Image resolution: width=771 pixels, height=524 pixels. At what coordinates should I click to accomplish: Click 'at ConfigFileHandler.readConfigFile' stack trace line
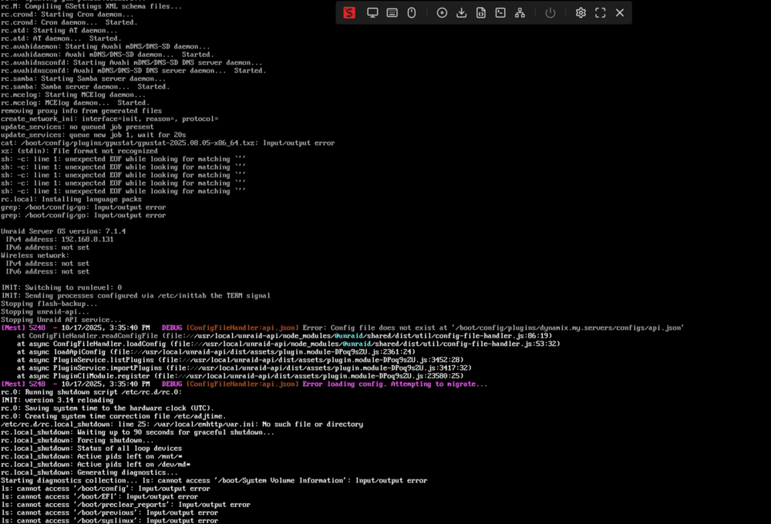coord(284,336)
